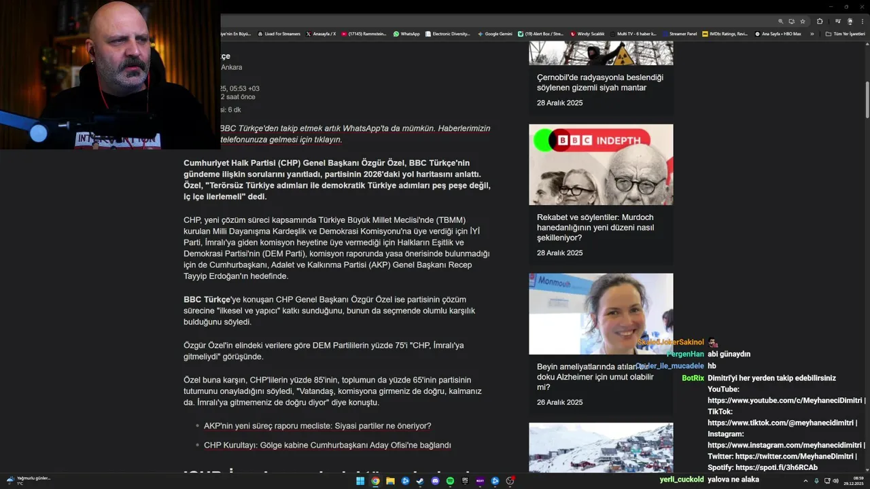Viewport: 870px width, 489px height.
Task: Show hidden system tray icons
Action: click(805, 481)
